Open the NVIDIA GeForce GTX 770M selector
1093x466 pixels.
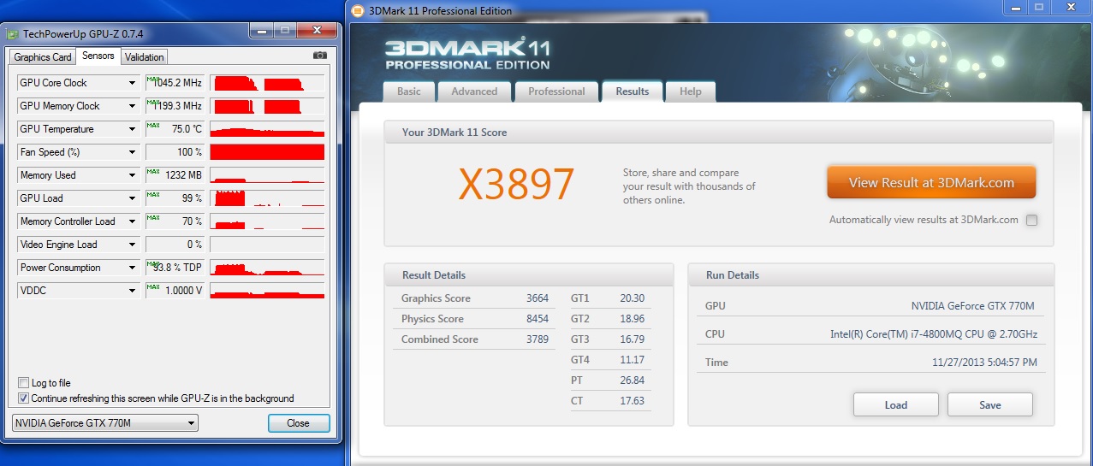point(105,422)
